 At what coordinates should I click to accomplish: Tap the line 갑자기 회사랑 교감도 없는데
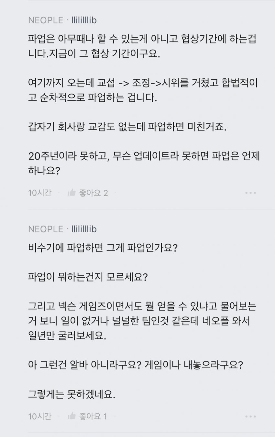127,126
